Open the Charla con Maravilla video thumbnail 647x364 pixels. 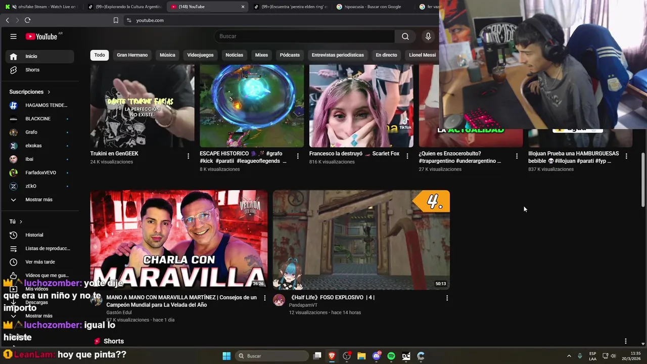(x=179, y=240)
